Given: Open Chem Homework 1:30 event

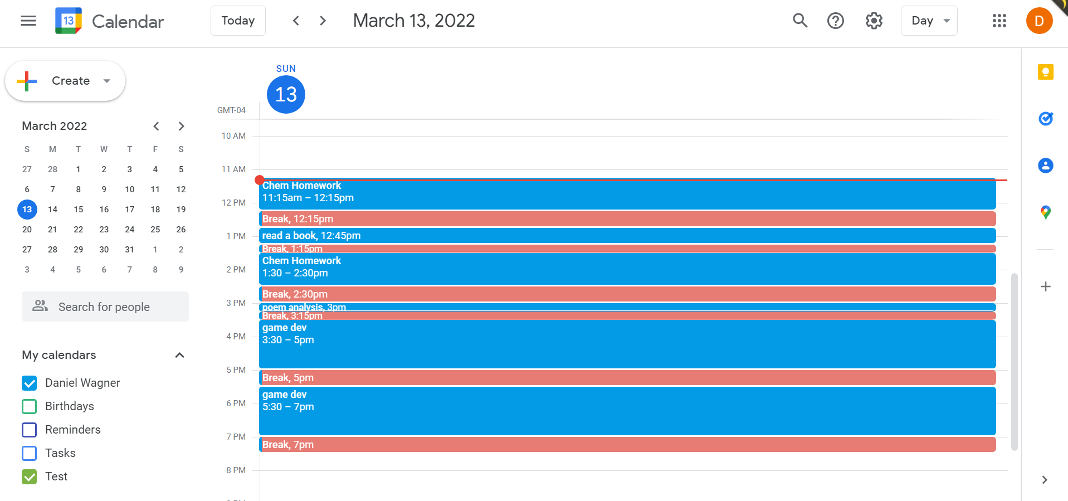Looking at the screenshot, I should [x=627, y=269].
